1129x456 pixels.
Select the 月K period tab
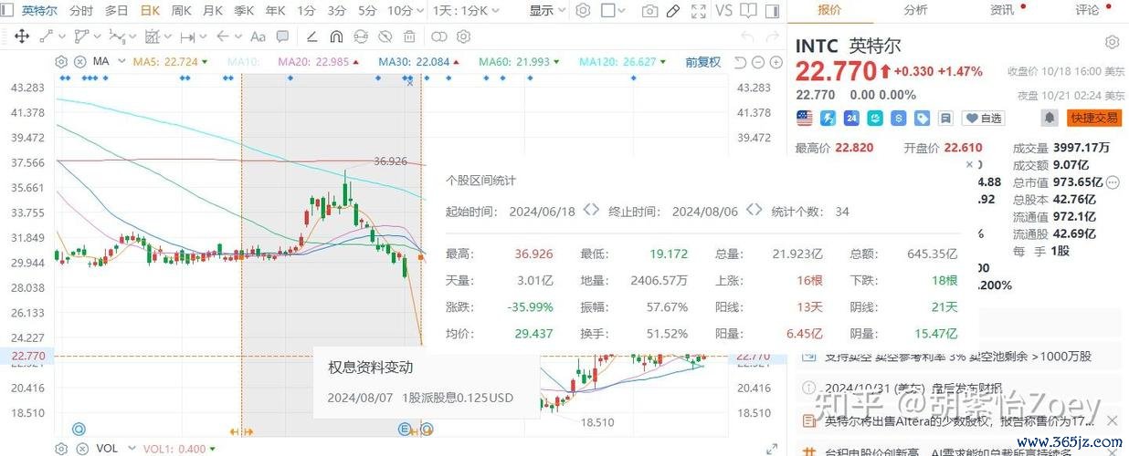[212, 11]
